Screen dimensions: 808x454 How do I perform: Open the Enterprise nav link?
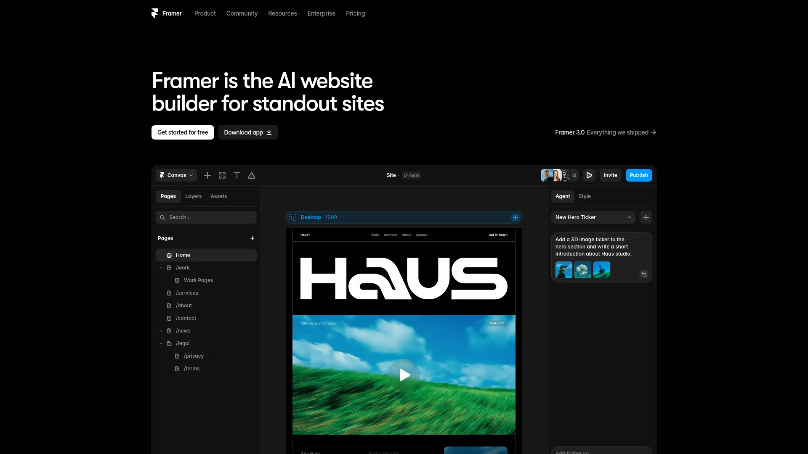[x=322, y=13]
